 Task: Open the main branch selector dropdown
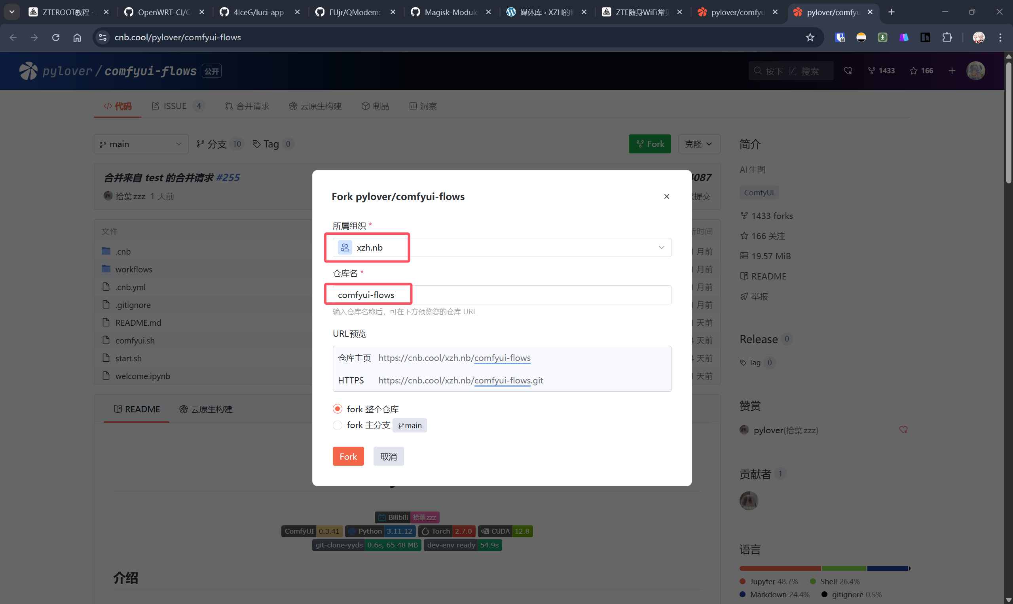tap(141, 144)
